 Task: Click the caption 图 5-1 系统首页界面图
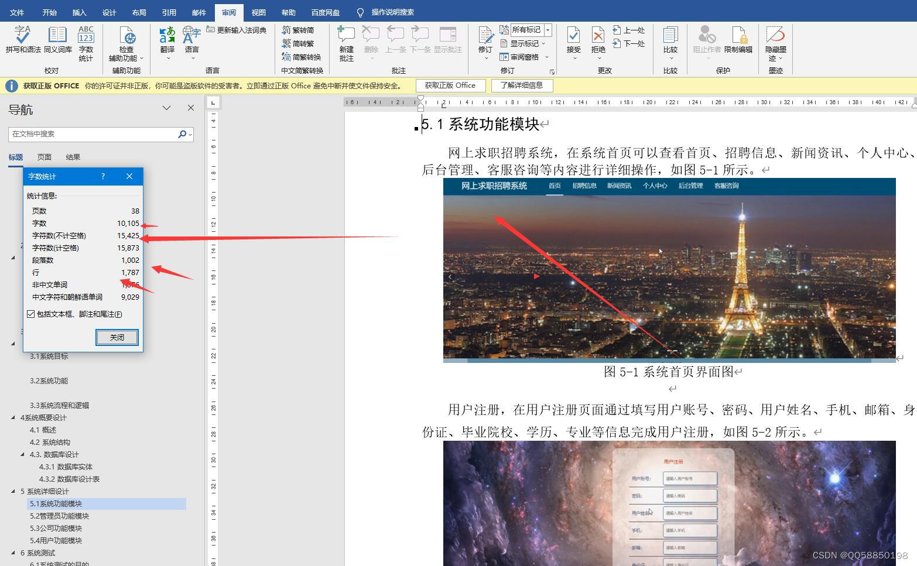(x=669, y=372)
